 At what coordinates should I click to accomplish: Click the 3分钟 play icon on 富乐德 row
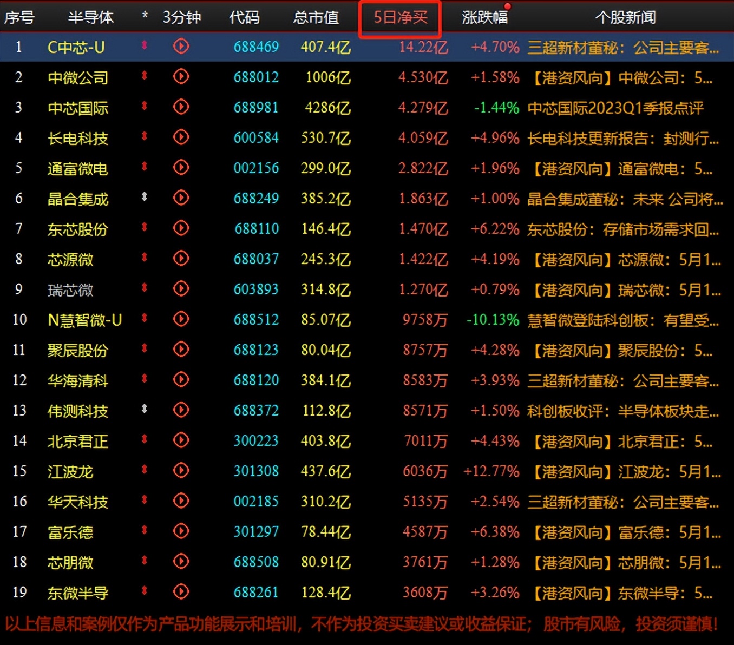tap(181, 531)
